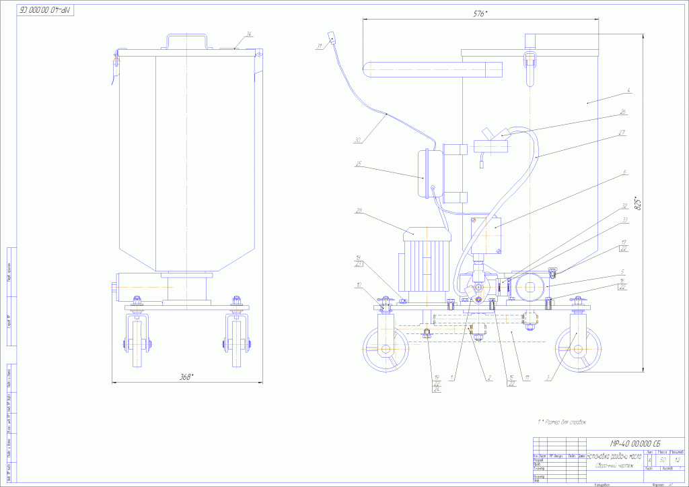This screenshot has width=689, height=487.
Task: Click callout number 32 leader label
Action: click(x=624, y=205)
